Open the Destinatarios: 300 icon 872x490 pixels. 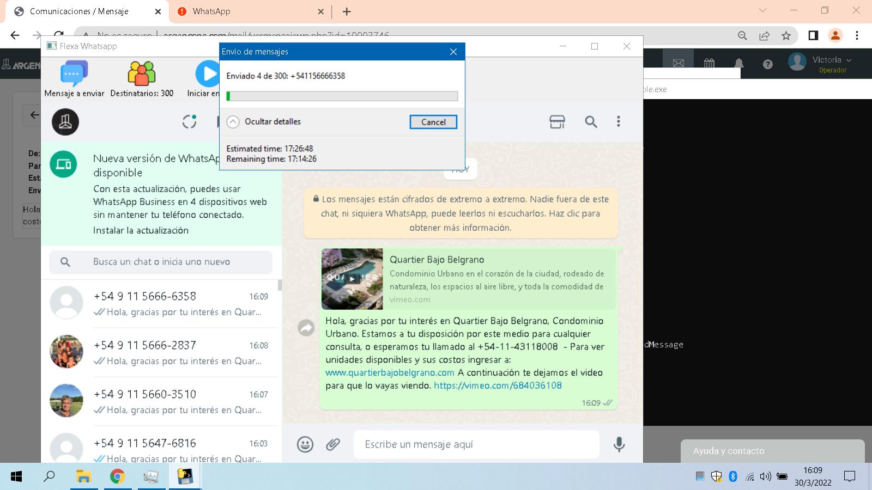click(142, 73)
